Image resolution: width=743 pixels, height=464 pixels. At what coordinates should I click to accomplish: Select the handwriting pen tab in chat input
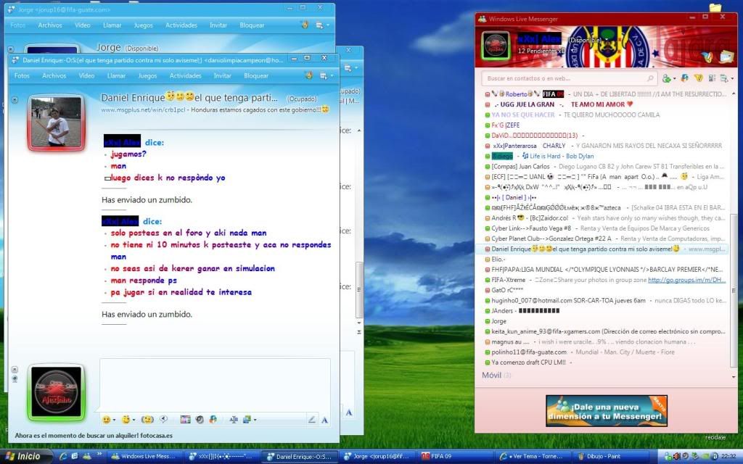311,419
